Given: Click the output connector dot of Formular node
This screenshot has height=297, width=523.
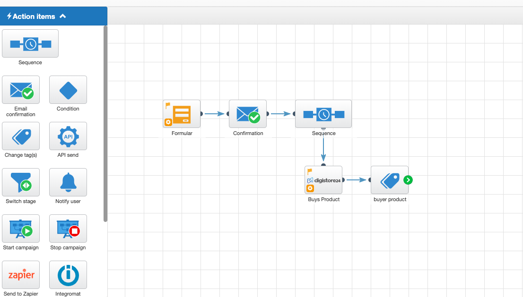Looking at the screenshot, I should coord(201,114).
